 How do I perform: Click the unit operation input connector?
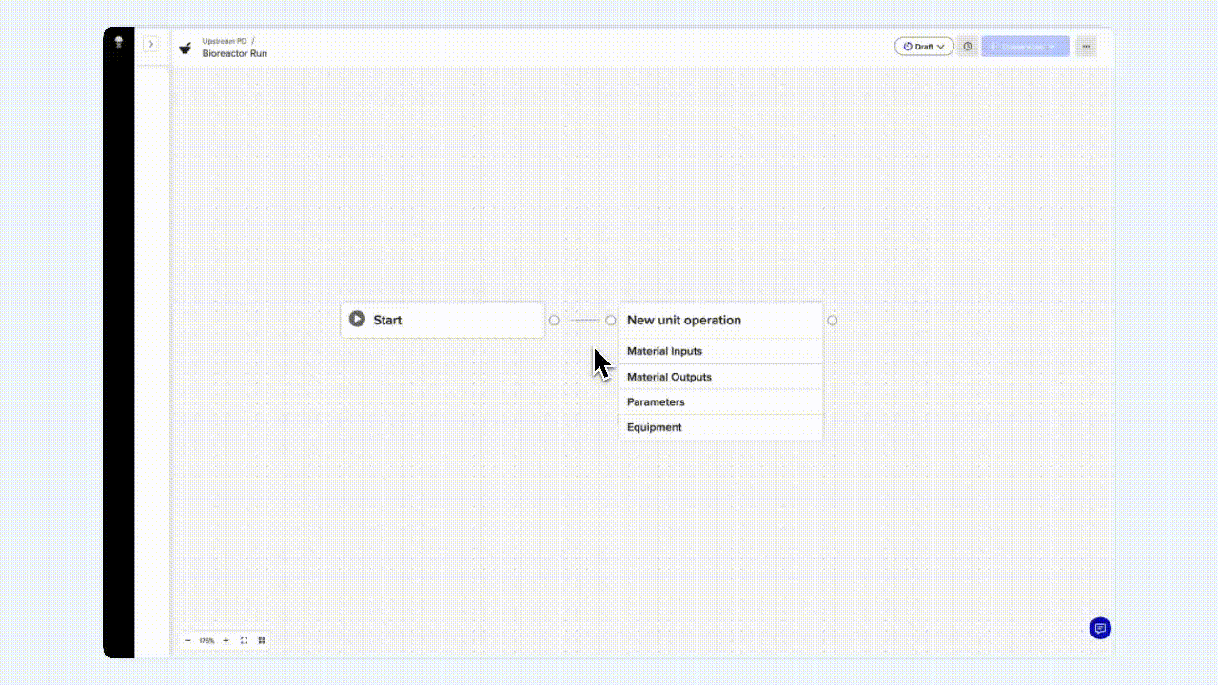click(x=611, y=321)
